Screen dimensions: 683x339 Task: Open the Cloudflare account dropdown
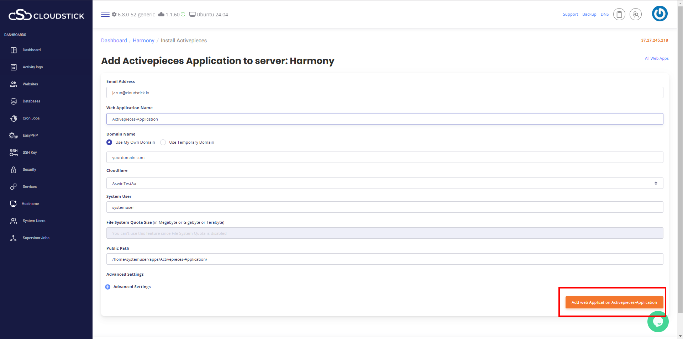click(x=384, y=183)
